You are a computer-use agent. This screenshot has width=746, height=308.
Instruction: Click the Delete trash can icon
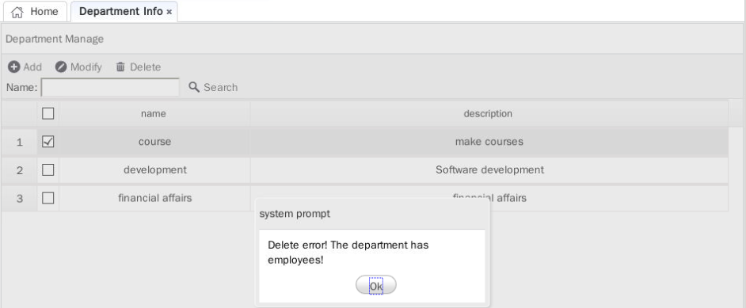[120, 67]
